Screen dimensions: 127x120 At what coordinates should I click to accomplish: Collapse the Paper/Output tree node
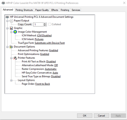(x=7, y=21)
